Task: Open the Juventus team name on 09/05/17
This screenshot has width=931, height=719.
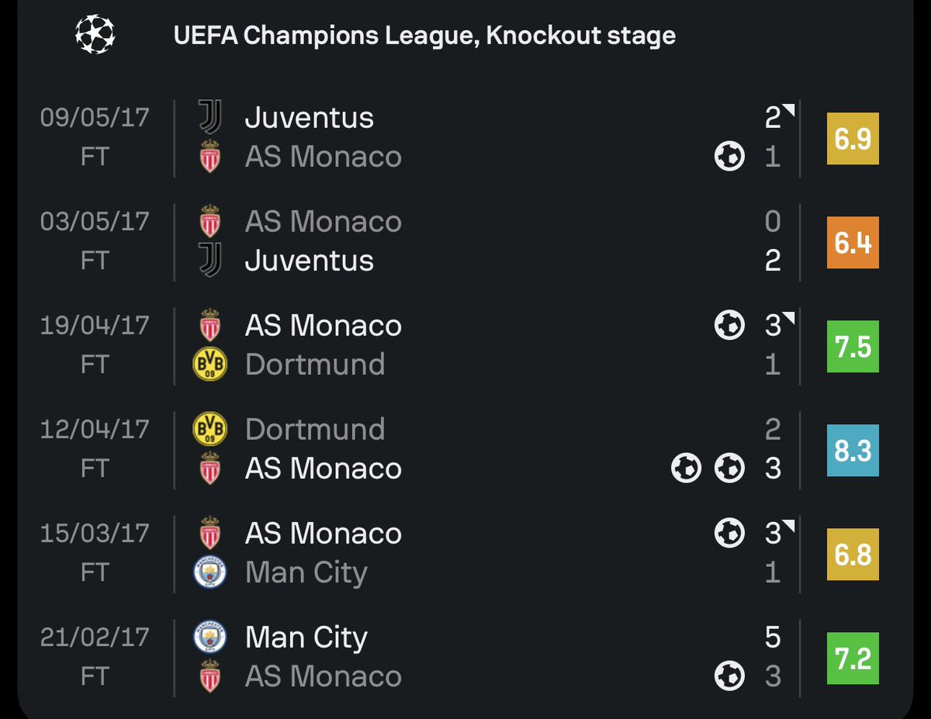Action: 310,118
